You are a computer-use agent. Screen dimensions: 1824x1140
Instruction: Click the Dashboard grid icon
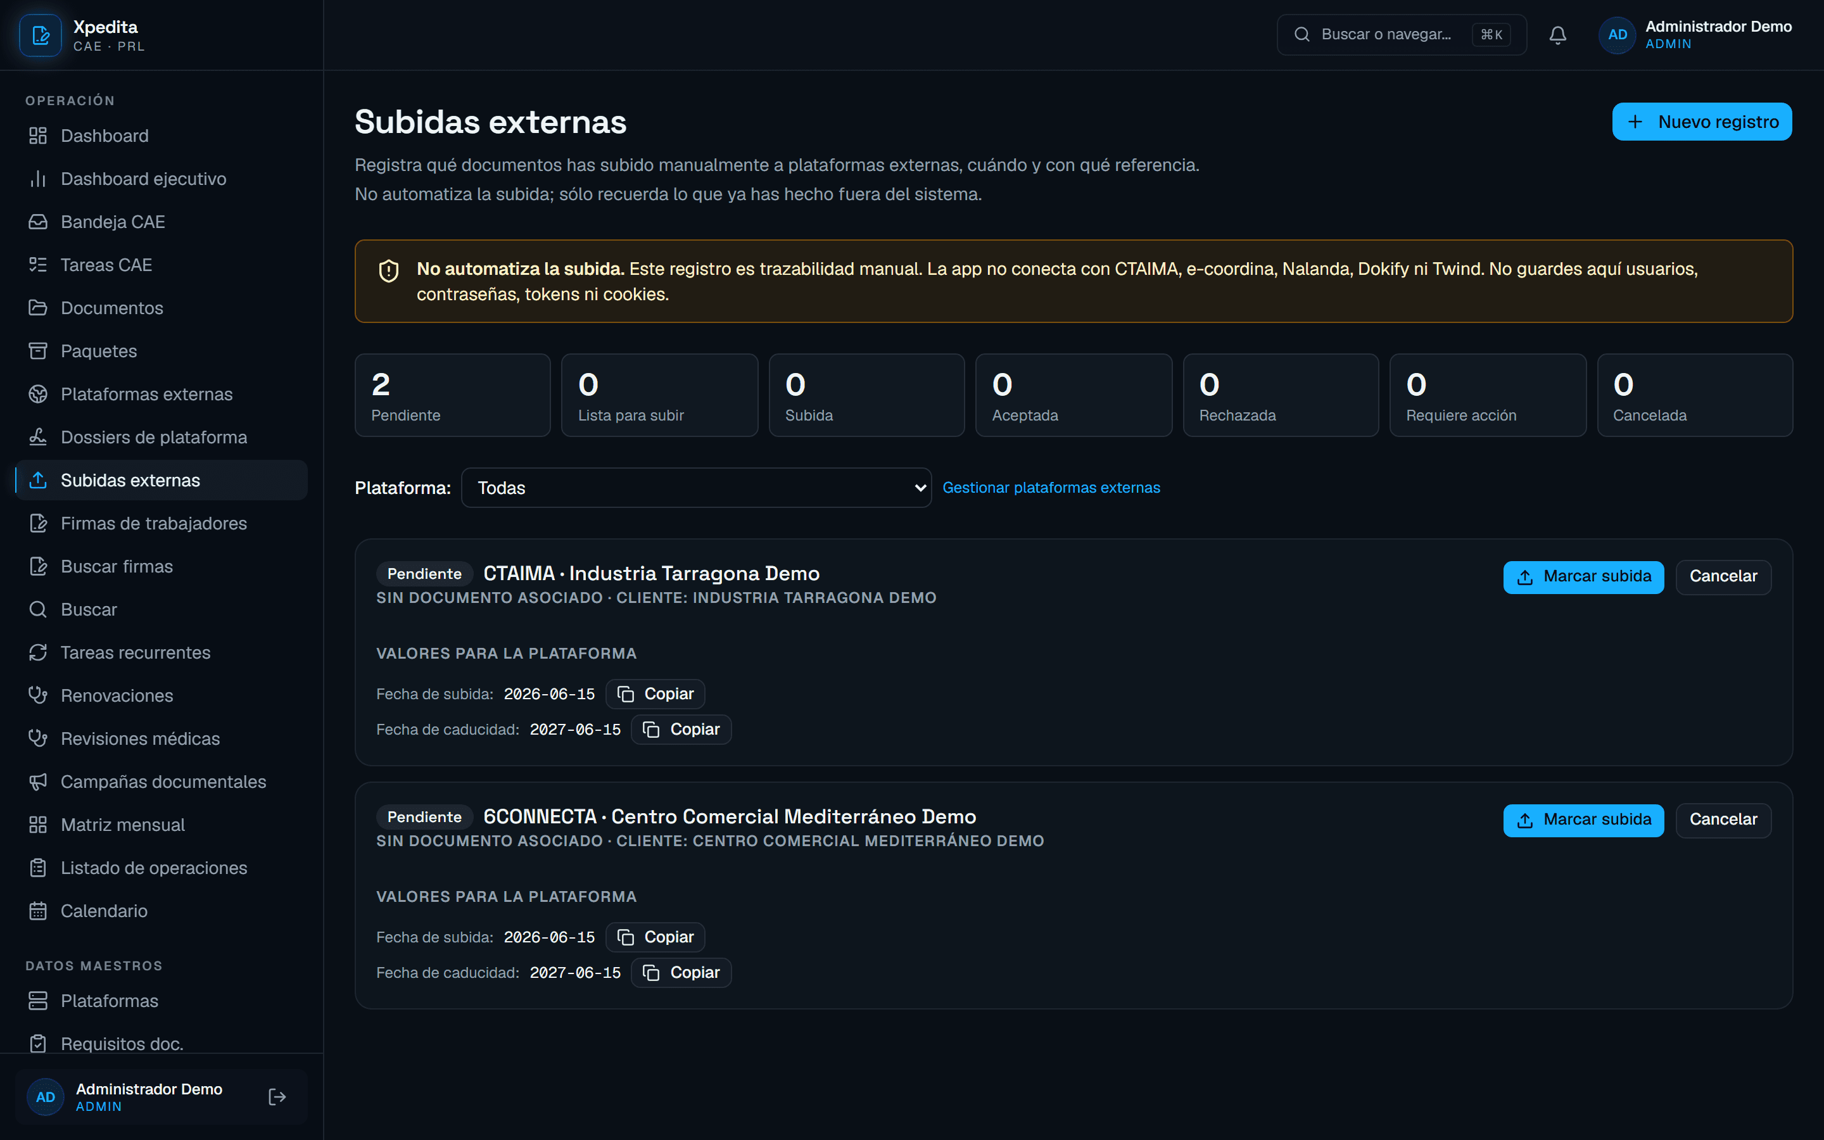click(38, 136)
